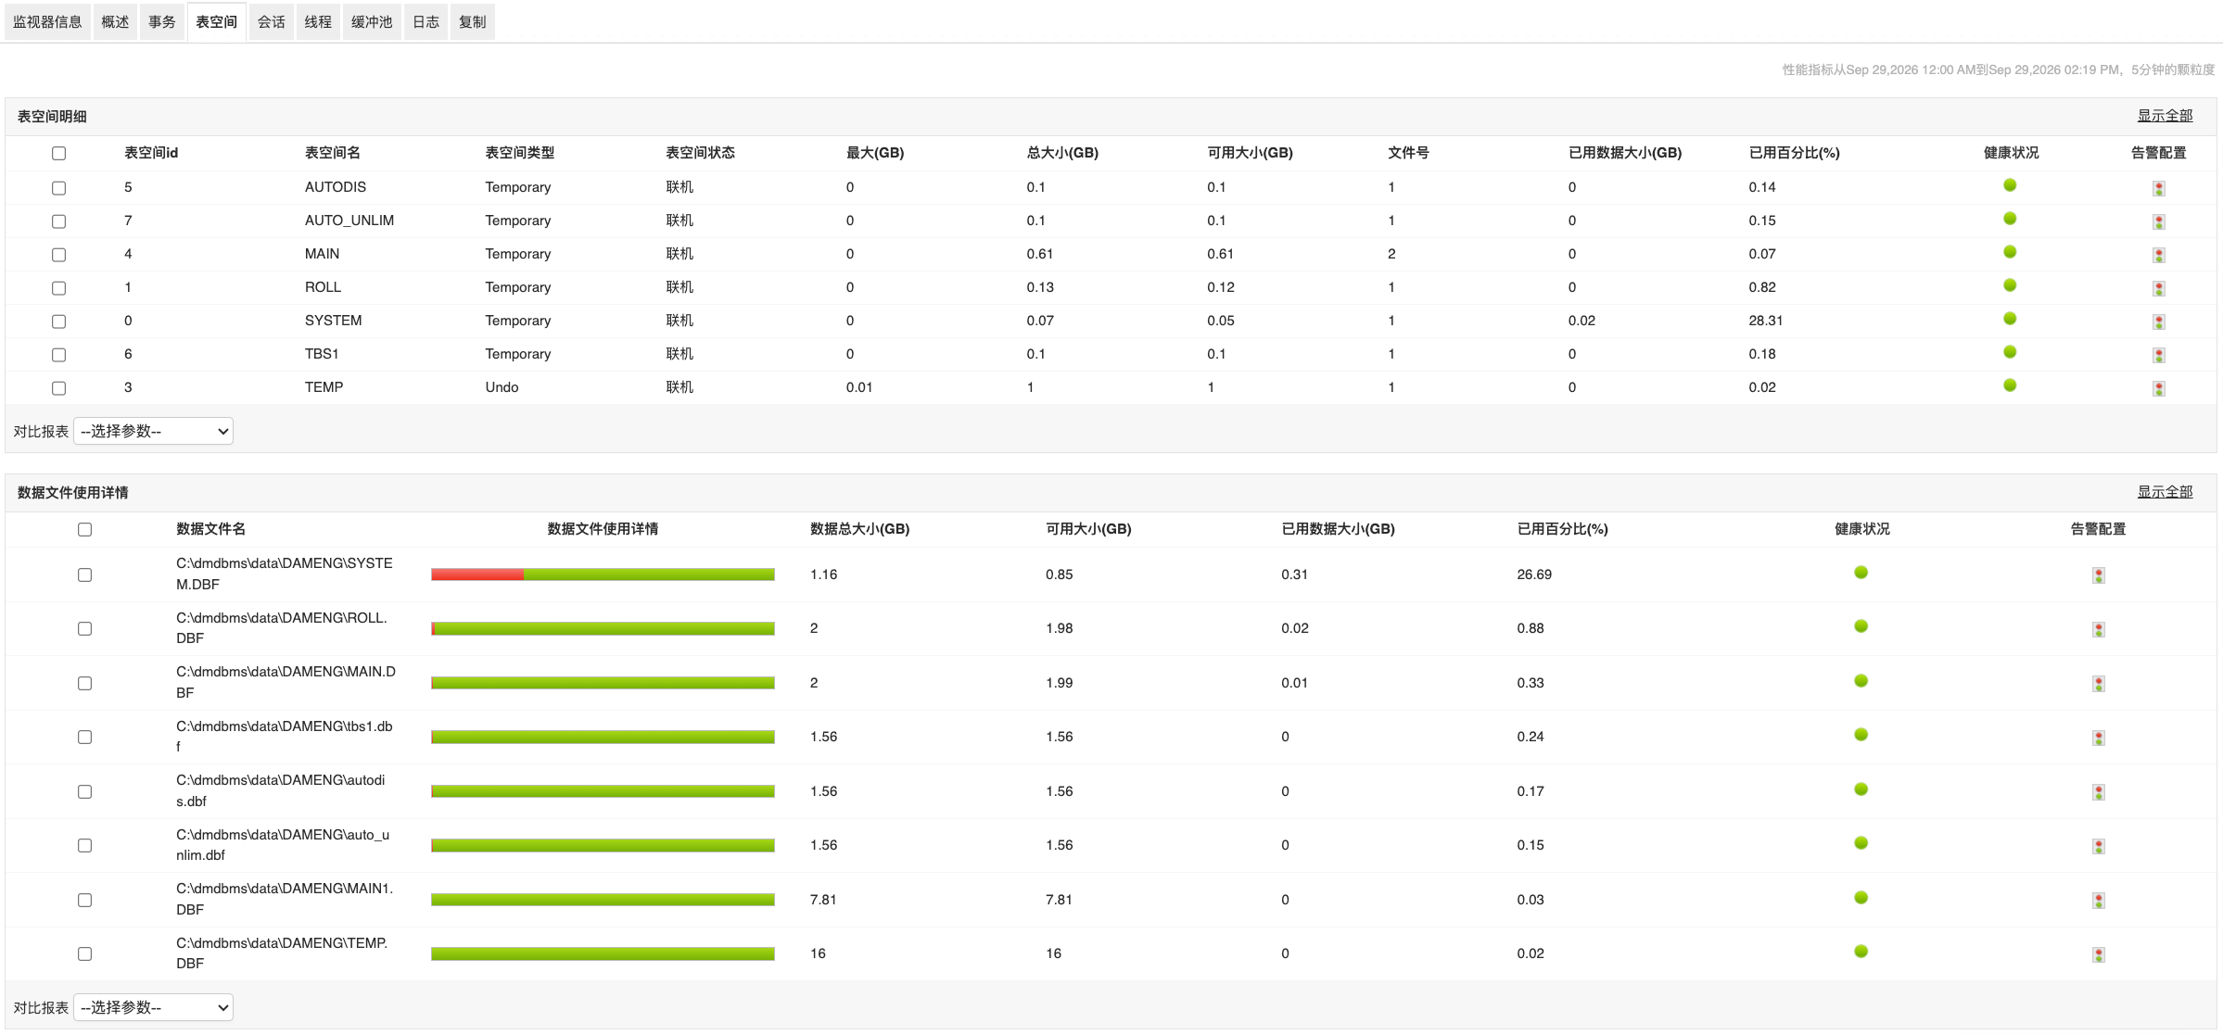The width and height of the screenshot is (2223, 1035).
Task: Click 显示全部 link in tablespace details
Action: 2165,116
